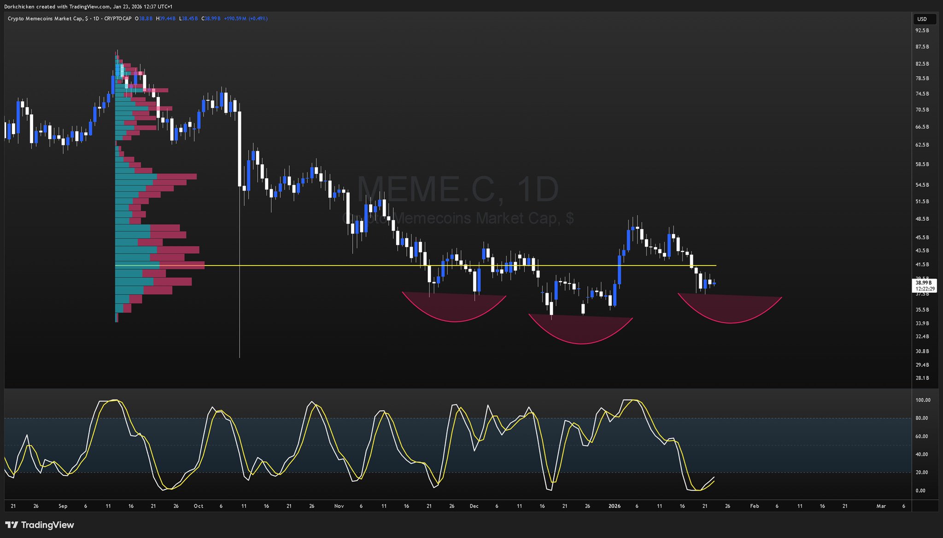Select the first pink arc drawing near Dec

click(x=455, y=321)
